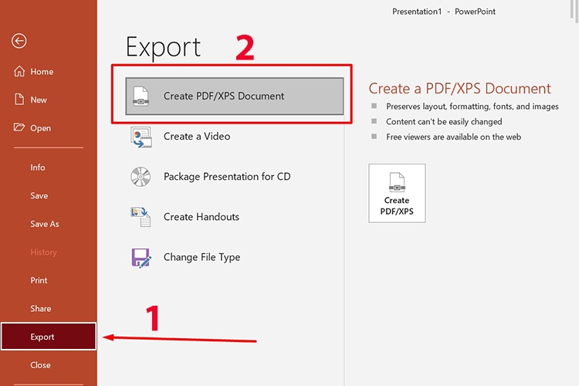Click the large Create PDF/XPS button
Image resolution: width=579 pixels, height=386 pixels.
pyautogui.click(x=397, y=193)
